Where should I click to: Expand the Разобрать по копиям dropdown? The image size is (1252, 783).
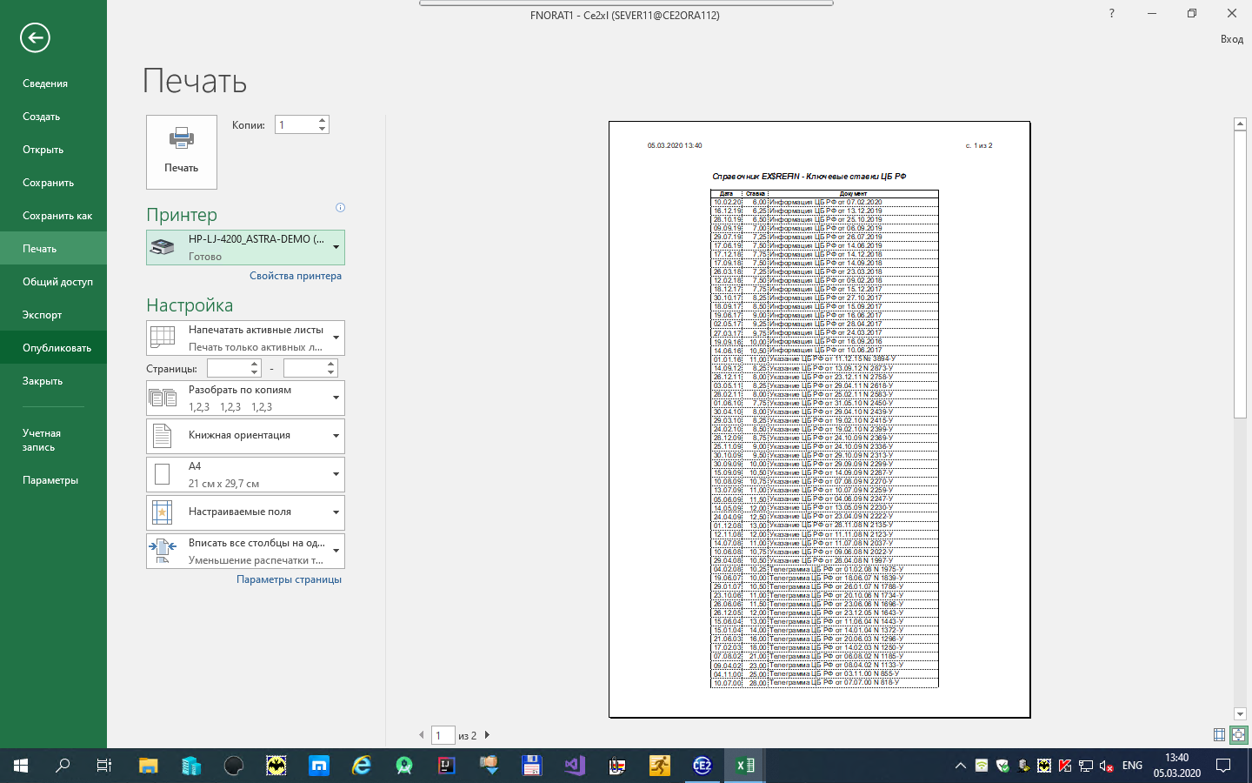coord(245,398)
